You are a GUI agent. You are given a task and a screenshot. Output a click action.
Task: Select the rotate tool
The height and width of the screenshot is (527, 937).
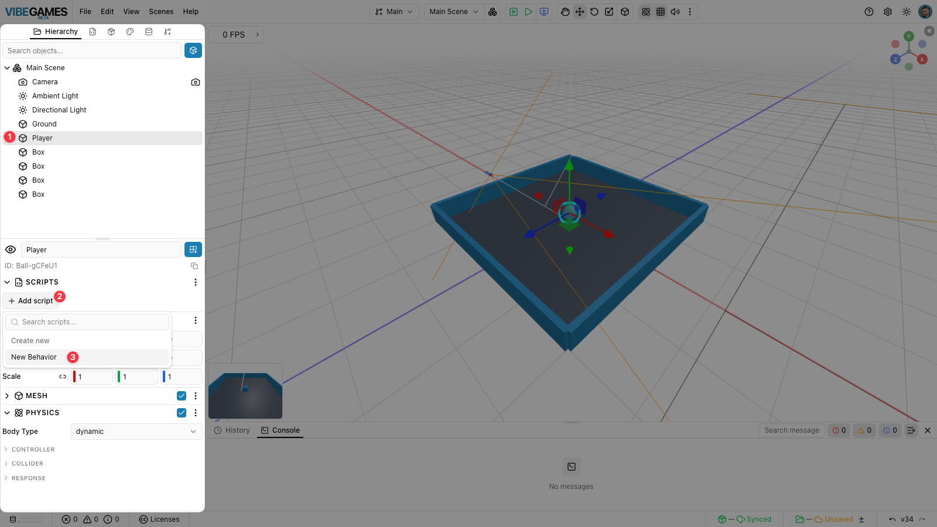pyautogui.click(x=594, y=12)
